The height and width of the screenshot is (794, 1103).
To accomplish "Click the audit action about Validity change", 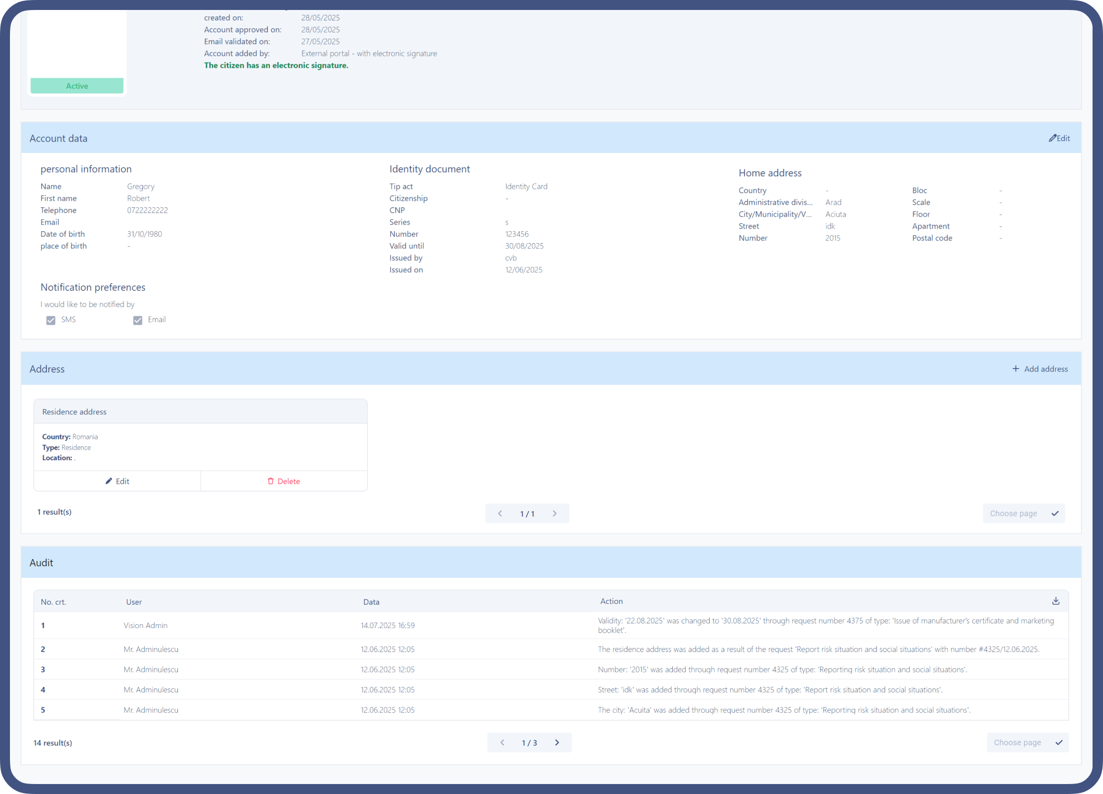I will click(826, 626).
